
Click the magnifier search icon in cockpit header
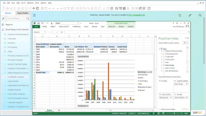click(x=200, y=15)
